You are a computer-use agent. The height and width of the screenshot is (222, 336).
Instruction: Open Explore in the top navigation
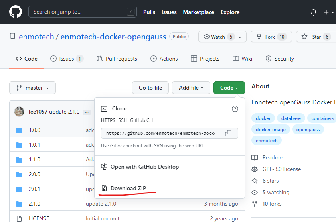tap(230, 12)
